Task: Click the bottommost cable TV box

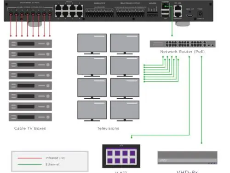Action: click(x=30, y=117)
